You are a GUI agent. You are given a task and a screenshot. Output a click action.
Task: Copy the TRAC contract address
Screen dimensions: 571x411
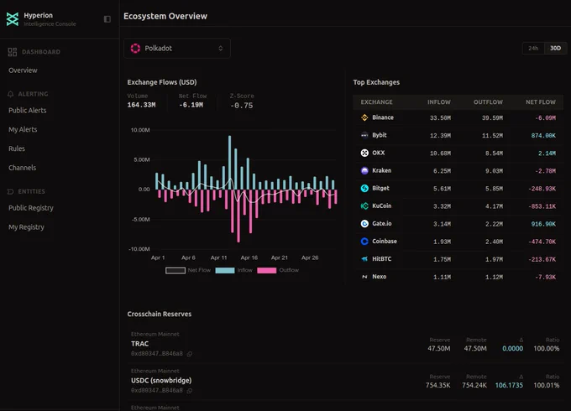190,354
